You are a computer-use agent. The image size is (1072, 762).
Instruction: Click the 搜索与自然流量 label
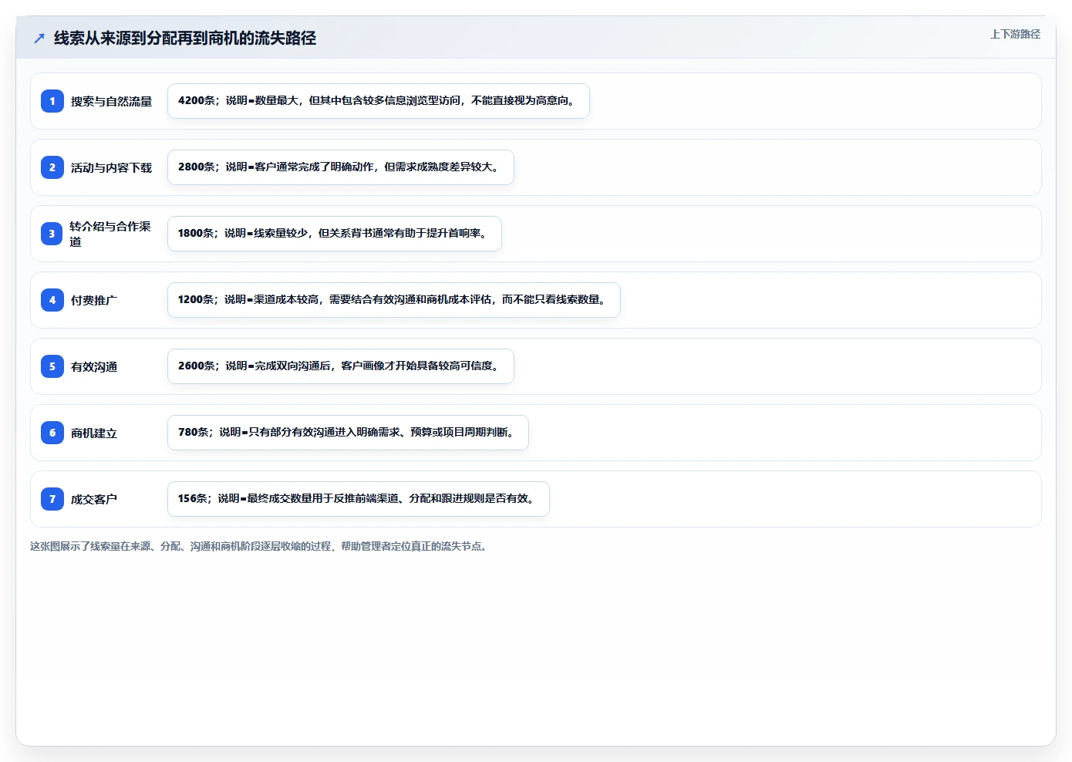[112, 101]
